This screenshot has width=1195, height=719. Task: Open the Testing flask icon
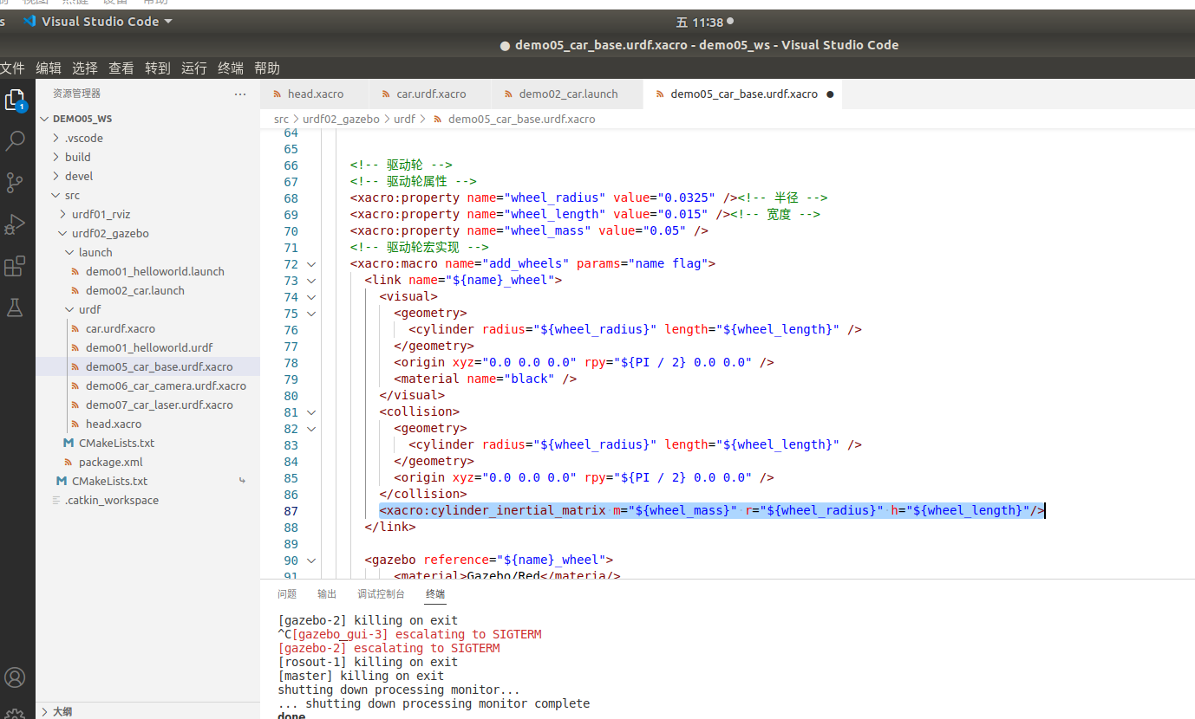[x=15, y=307]
